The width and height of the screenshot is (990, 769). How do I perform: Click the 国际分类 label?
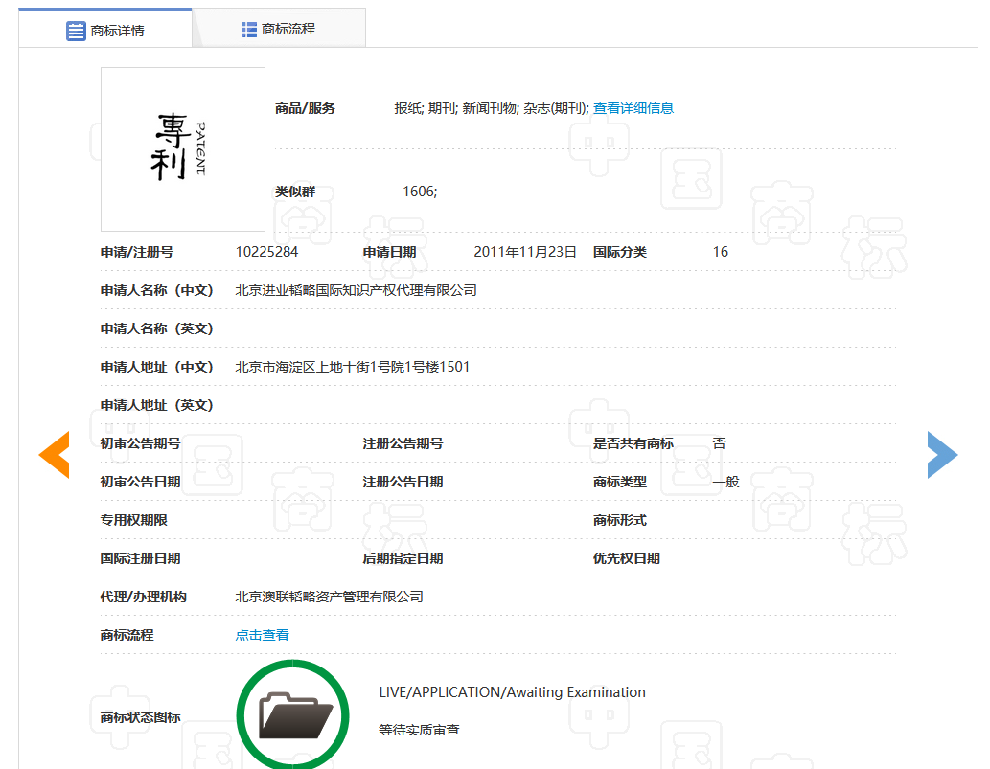[620, 252]
